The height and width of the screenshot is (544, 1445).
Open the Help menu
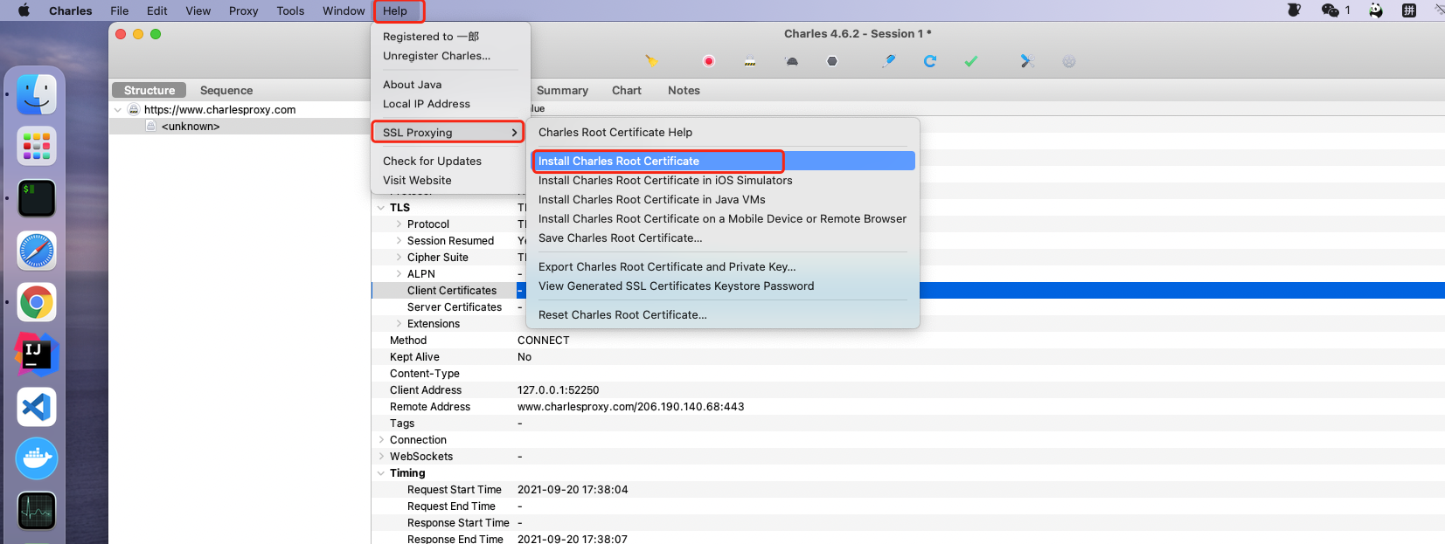pos(395,10)
